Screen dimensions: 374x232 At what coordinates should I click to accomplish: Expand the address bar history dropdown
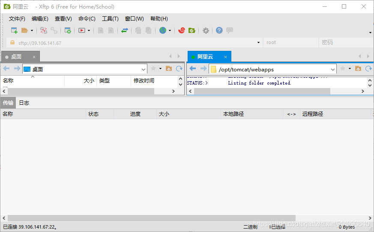point(258,43)
